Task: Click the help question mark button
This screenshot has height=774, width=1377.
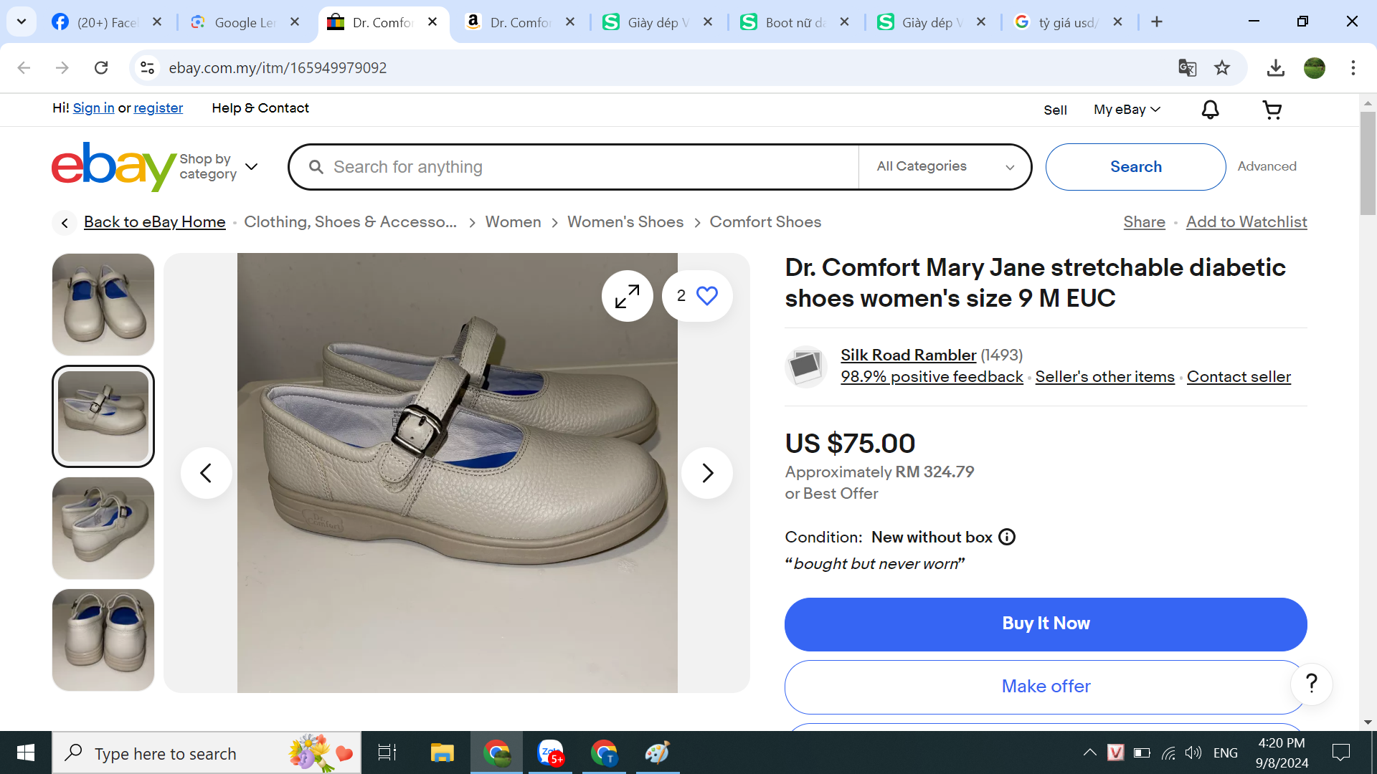Action: [x=1311, y=684]
